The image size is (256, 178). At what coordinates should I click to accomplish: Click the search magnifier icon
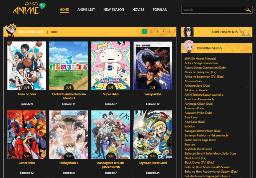(x=248, y=10)
